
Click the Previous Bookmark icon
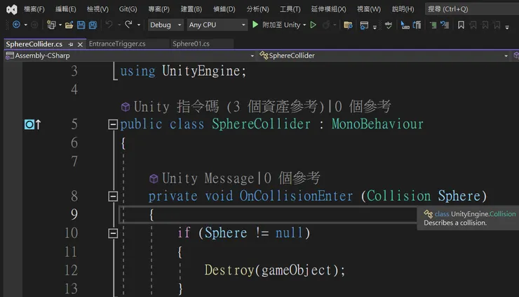point(473,25)
